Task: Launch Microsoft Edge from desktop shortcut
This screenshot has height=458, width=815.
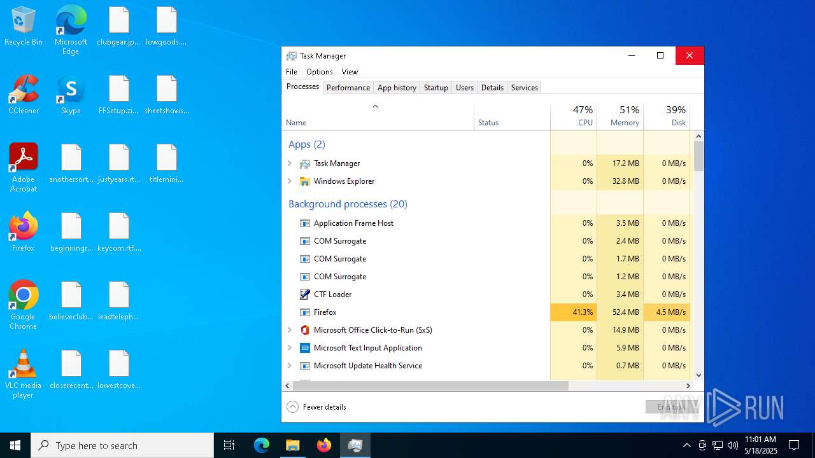Action: pyautogui.click(x=71, y=31)
